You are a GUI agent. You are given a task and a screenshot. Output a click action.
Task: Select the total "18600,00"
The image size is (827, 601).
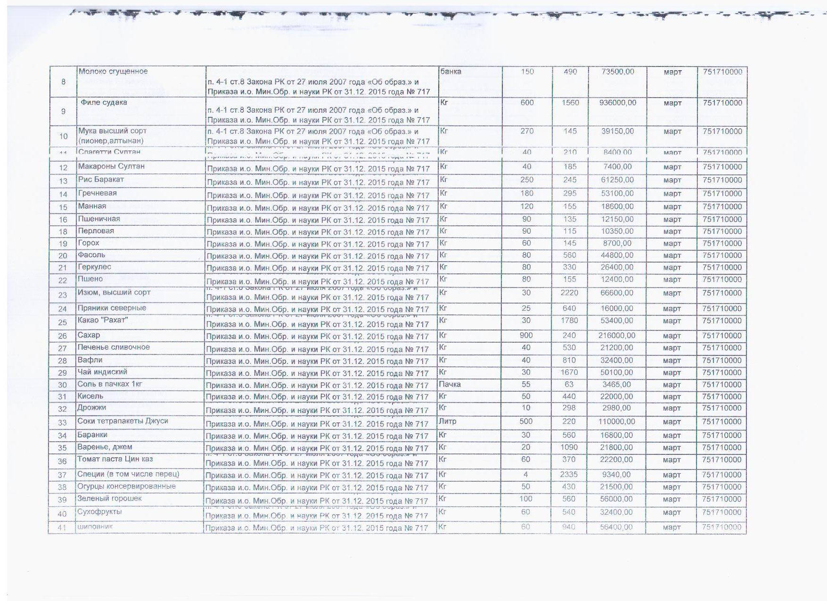click(x=617, y=206)
